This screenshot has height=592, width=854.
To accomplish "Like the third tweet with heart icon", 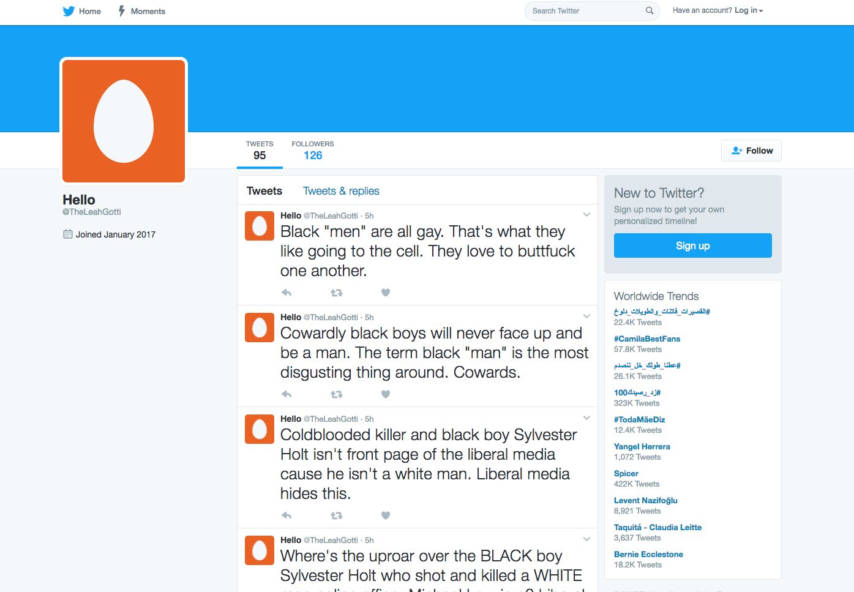I will [x=386, y=515].
